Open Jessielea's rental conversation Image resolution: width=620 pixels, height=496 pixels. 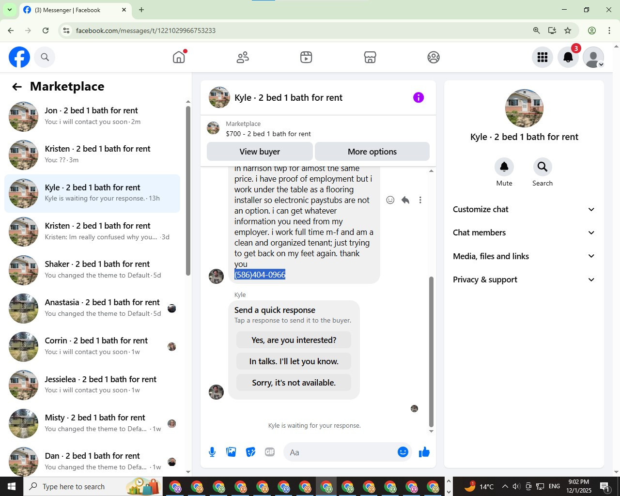point(92,385)
